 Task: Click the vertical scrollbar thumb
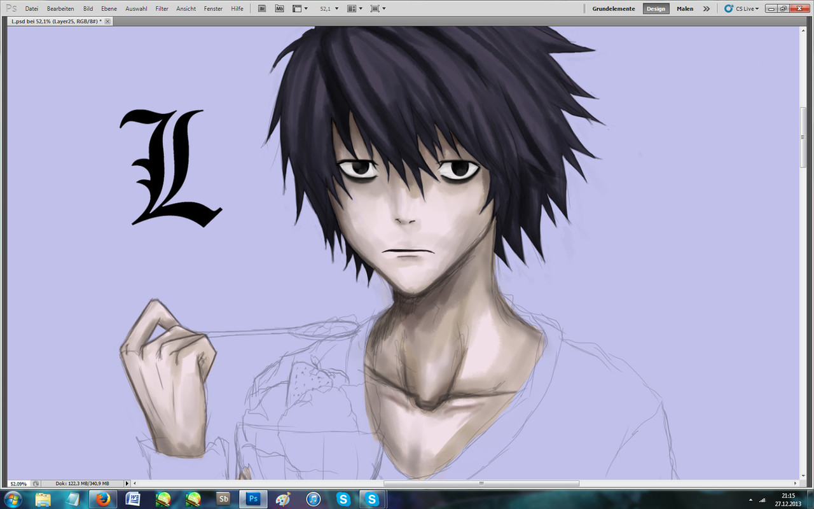pyautogui.click(x=803, y=137)
